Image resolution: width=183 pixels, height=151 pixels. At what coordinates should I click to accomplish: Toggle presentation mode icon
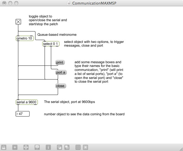37,147
